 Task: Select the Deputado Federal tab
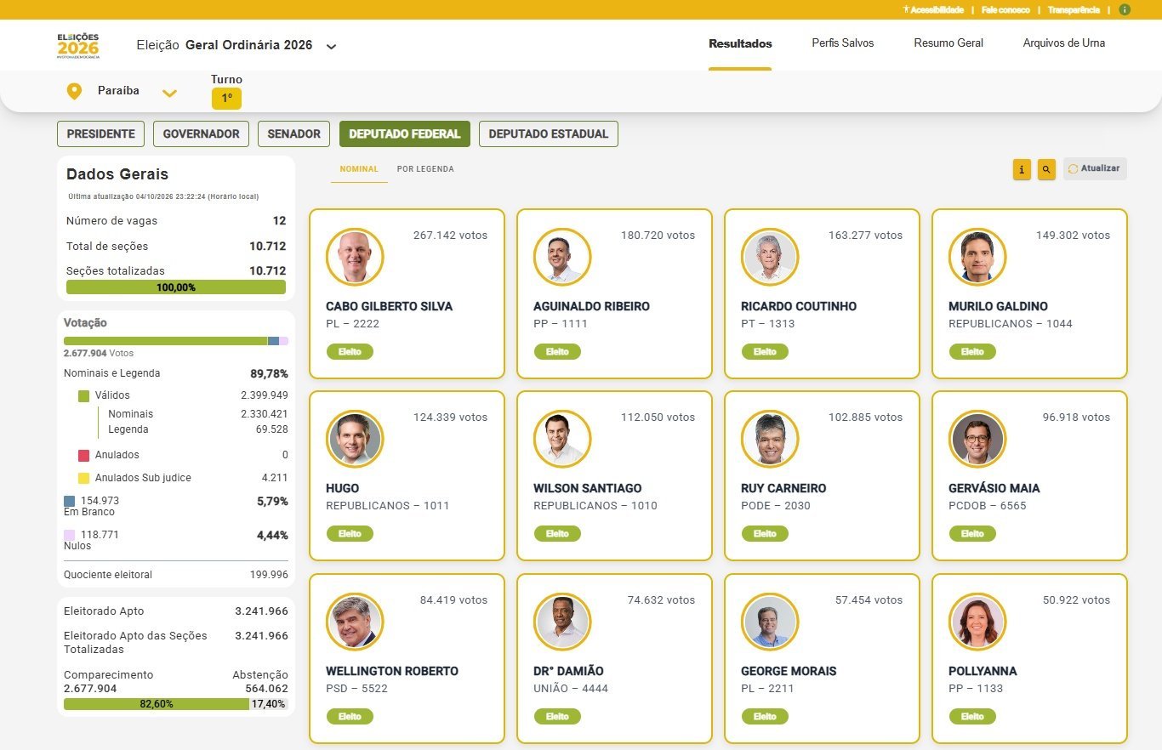404,134
